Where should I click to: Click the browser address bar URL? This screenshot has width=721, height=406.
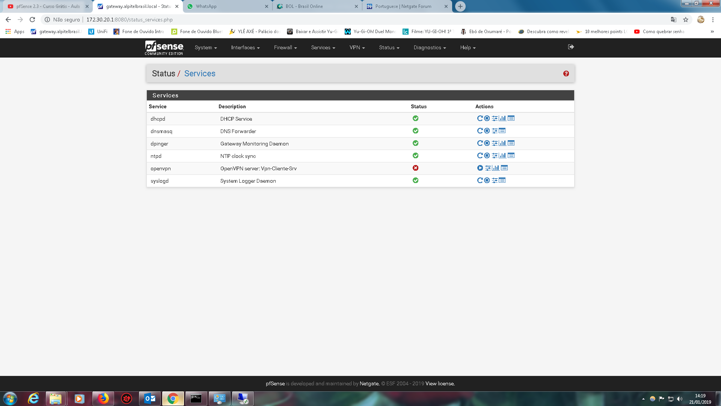pos(130,20)
